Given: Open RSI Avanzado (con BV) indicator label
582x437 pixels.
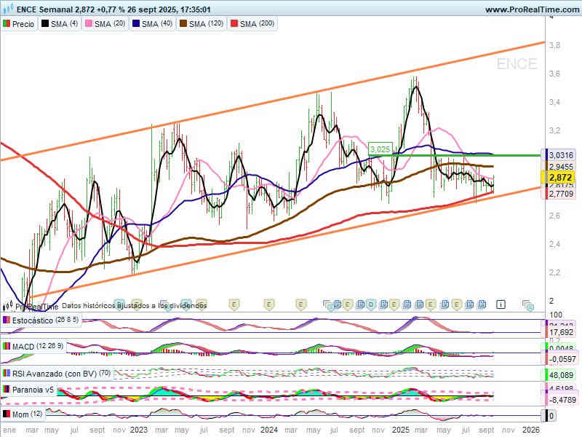Looking at the screenshot, I should [x=61, y=374].
